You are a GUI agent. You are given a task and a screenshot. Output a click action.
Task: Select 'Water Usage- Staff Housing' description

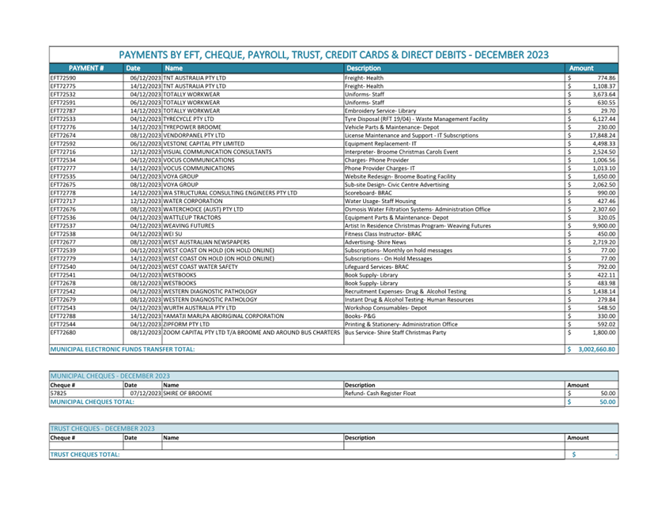tap(380, 201)
